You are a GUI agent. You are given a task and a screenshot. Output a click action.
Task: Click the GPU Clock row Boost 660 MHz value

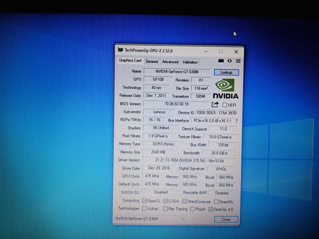[x=226, y=177]
